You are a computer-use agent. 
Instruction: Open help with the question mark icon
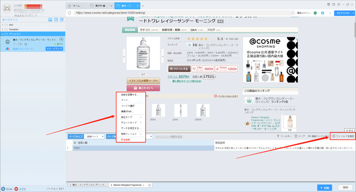[333, 4]
